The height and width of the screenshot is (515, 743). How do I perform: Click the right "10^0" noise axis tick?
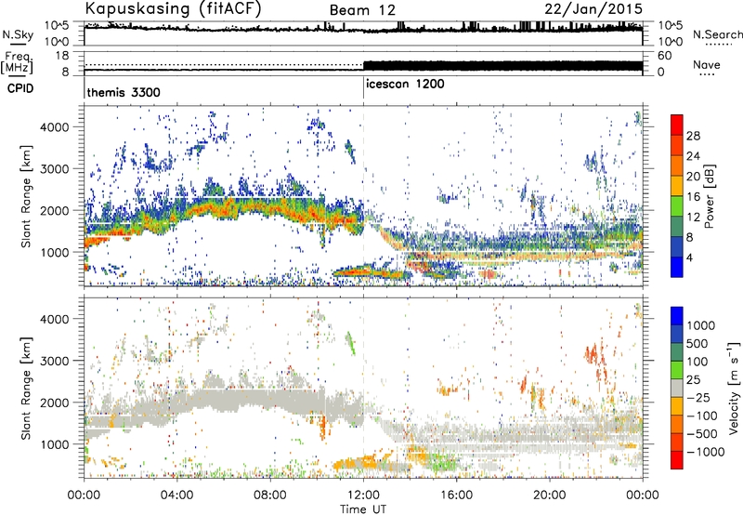[671, 42]
